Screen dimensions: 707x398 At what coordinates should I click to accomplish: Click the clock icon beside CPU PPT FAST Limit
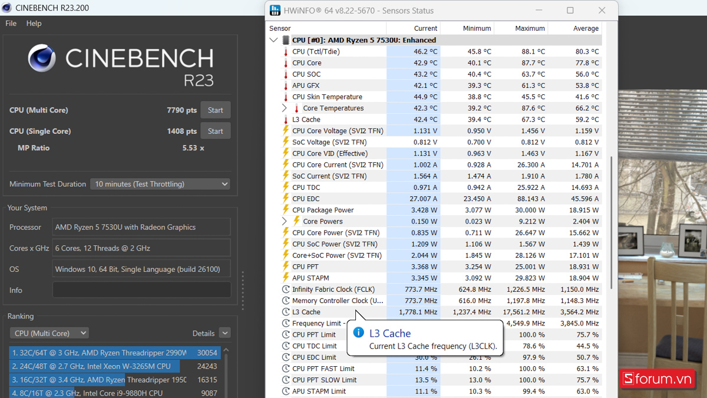click(x=286, y=369)
